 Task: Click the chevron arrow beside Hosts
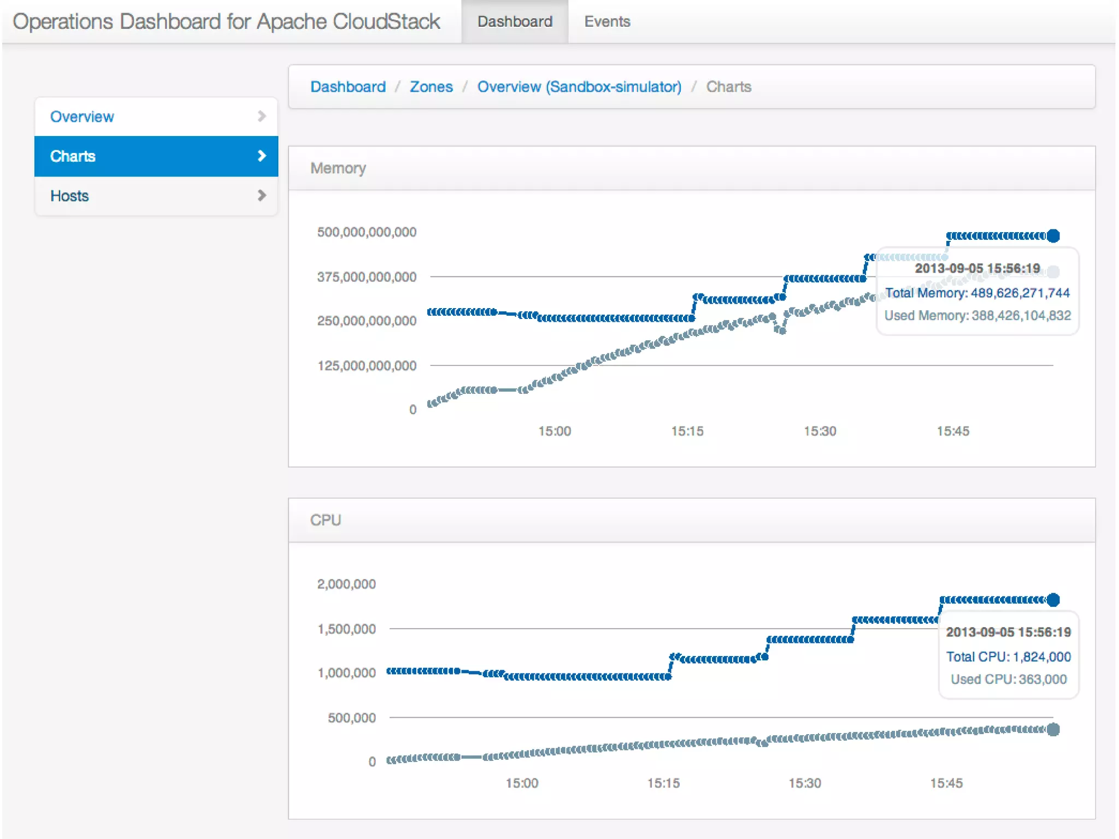261,196
